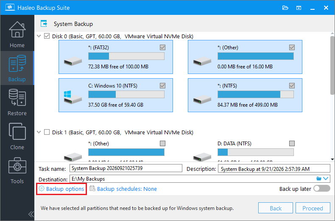Image resolution: width=335 pixels, height=221 pixels.
Task: Click the System Backup header icon
Action: point(44,23)
